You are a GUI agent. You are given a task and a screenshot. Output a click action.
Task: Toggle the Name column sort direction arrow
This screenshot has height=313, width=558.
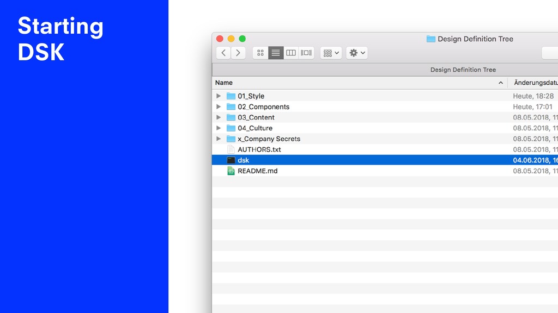[x=501, y=83]
